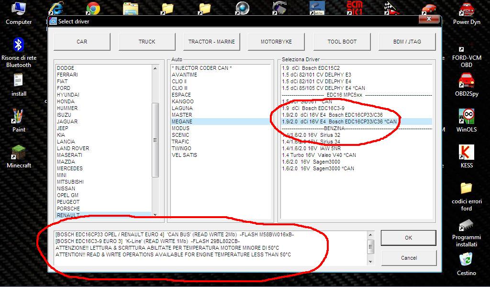The height and width of the screenshot is (287, 490).
Task: Launch the OBD2Spy desktop shortcut
Action: coord(466,85)
